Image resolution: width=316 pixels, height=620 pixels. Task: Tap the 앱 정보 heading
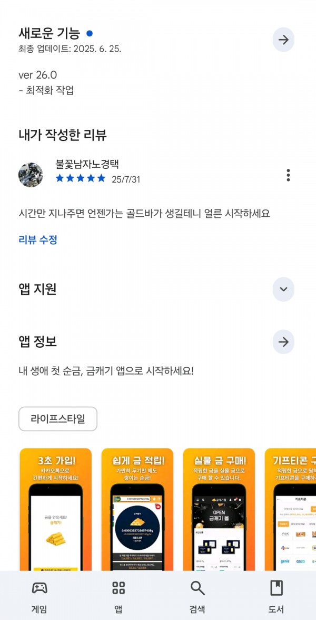coord(37,341)
